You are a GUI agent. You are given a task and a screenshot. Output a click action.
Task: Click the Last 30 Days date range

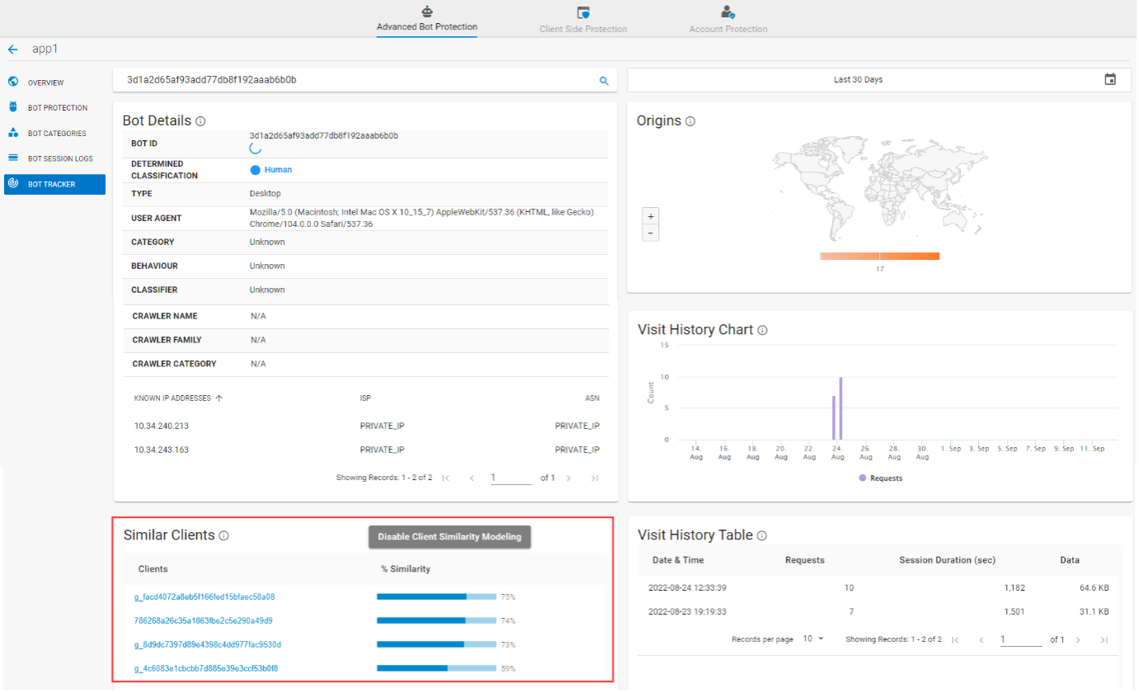tap(858, 79)
